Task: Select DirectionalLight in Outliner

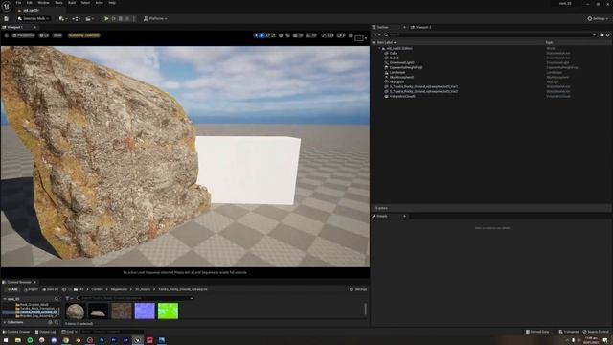Action: coord(401,62)
